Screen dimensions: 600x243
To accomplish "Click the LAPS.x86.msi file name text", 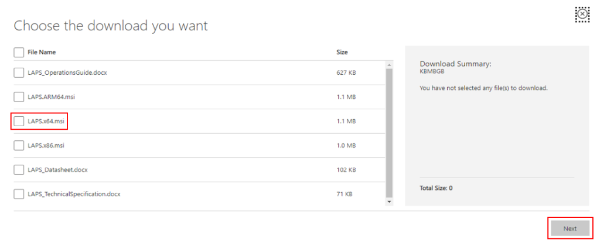I will pyautogui.click(x=46, y=145).
